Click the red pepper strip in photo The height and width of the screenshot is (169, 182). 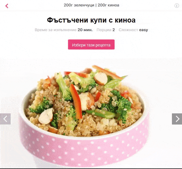76,101
